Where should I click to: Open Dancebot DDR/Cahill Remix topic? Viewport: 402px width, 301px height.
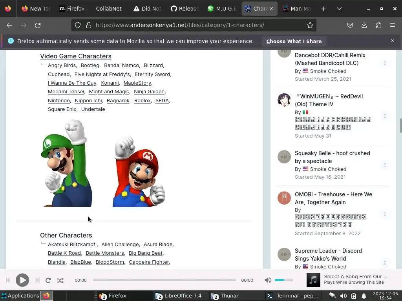[330, 59]
